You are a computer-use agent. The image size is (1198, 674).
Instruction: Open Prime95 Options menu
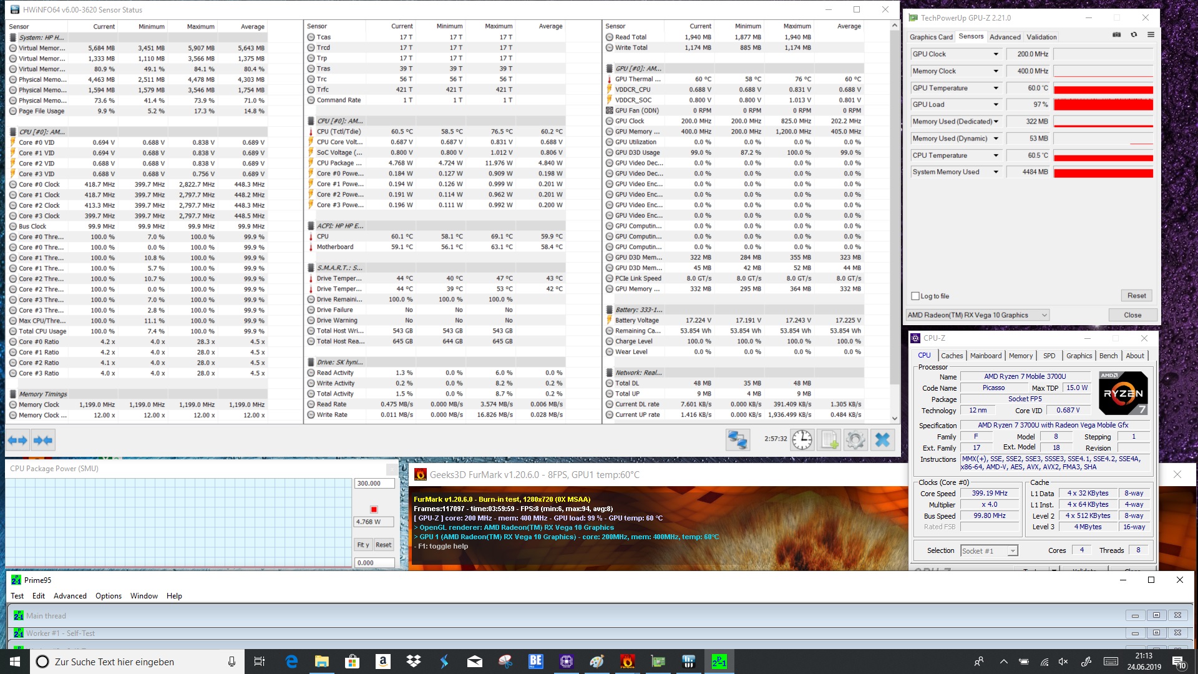coord(109,596)
